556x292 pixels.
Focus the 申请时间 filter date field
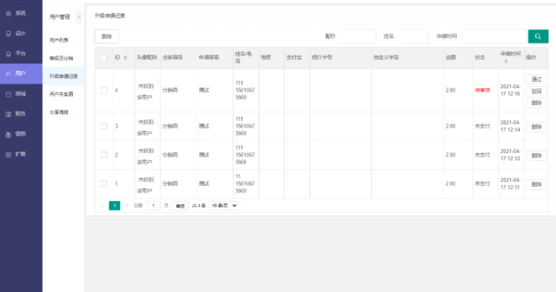click(494, 36)
